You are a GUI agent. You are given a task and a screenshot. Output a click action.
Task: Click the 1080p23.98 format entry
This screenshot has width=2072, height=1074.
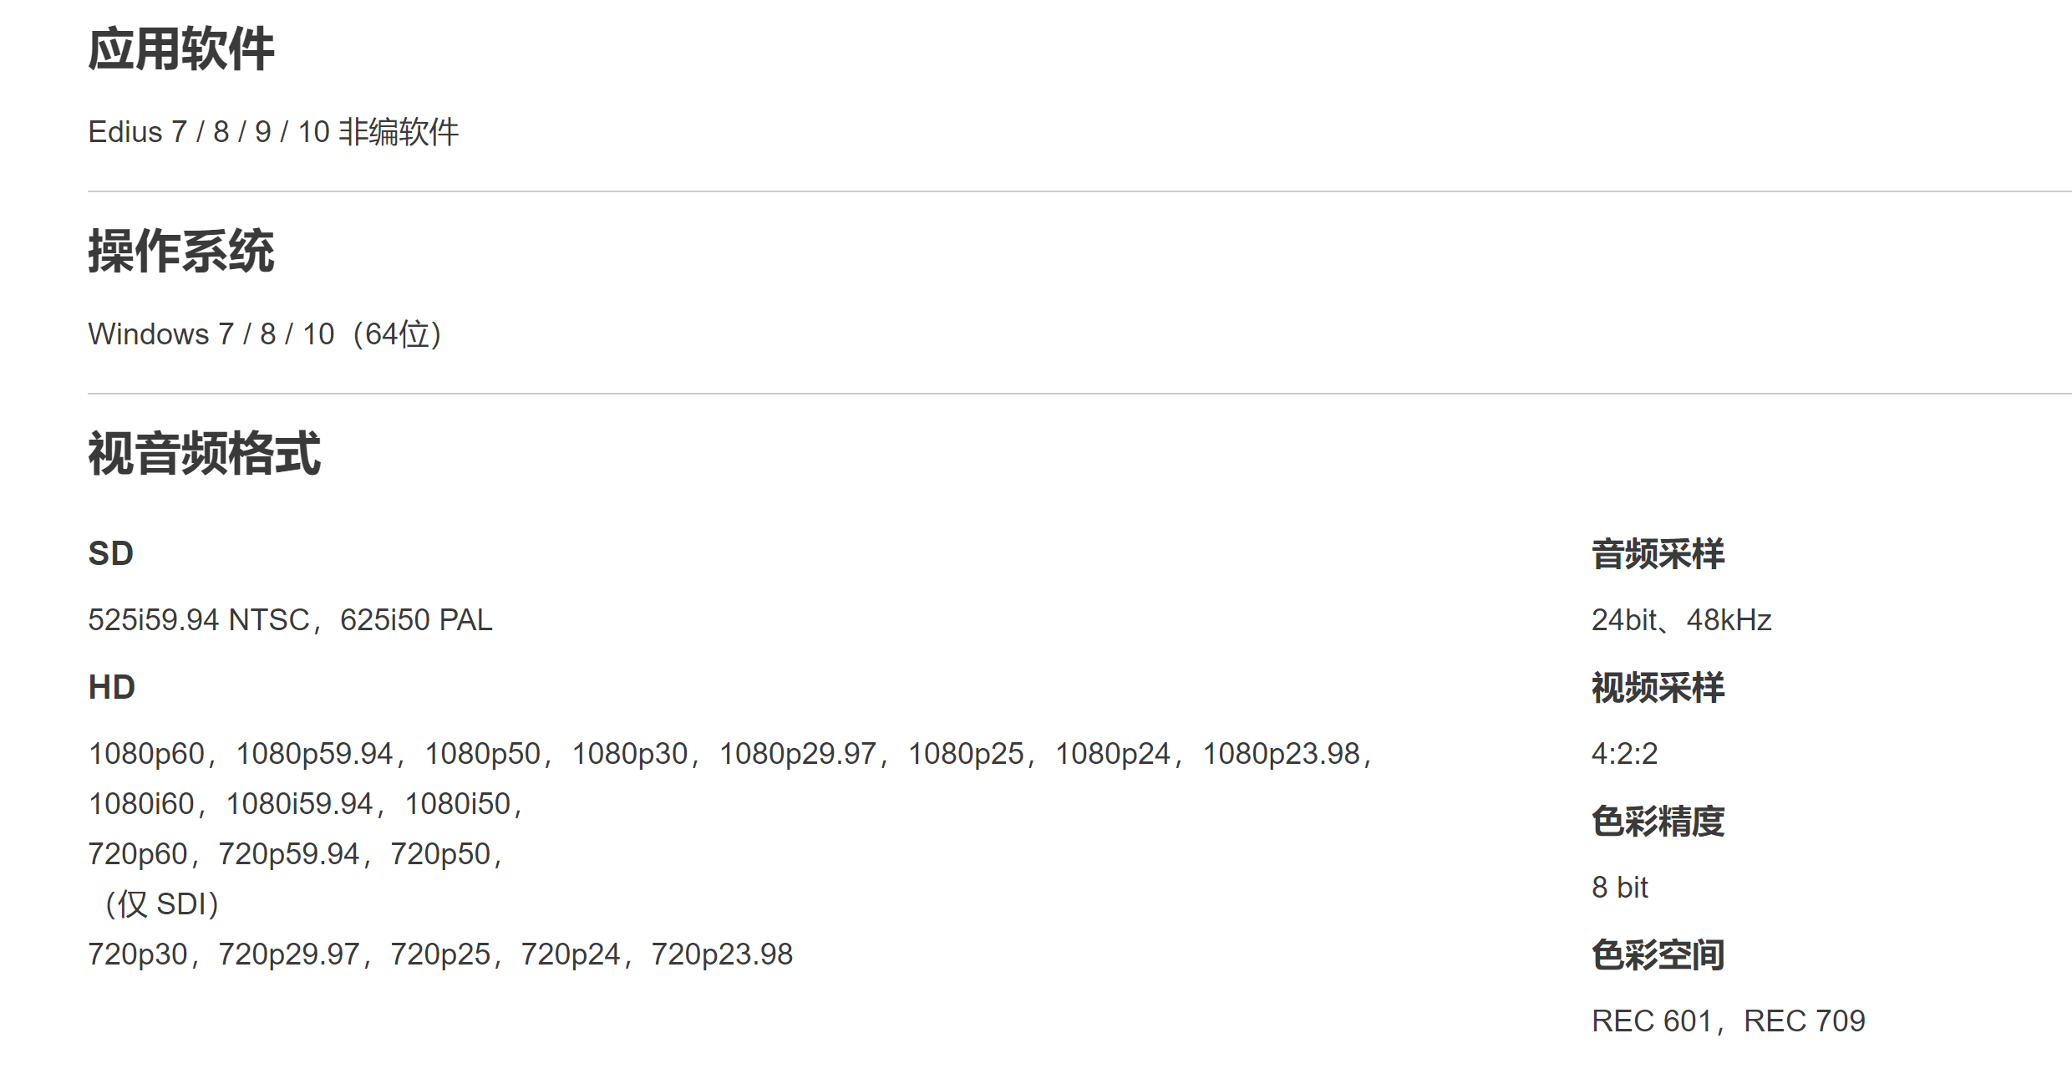coord(1281,754)
